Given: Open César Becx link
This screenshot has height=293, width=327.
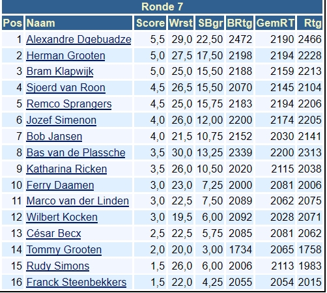Looking at the screenshot, I should point(53,234).
